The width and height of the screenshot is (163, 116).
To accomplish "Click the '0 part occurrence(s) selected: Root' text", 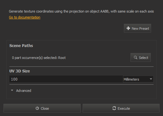I will coord(39,58).
